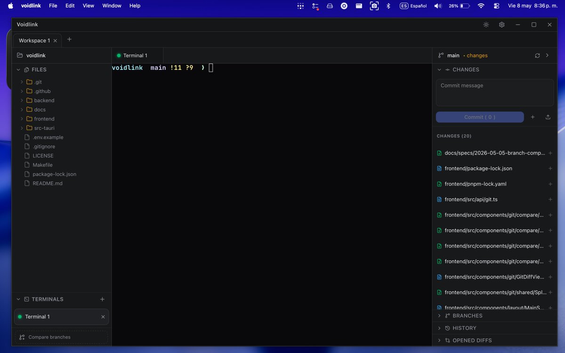Click the branch icon next to main
Image resolution: width=565 pixels, height=353 pixels.
click(x=441, y=56)
